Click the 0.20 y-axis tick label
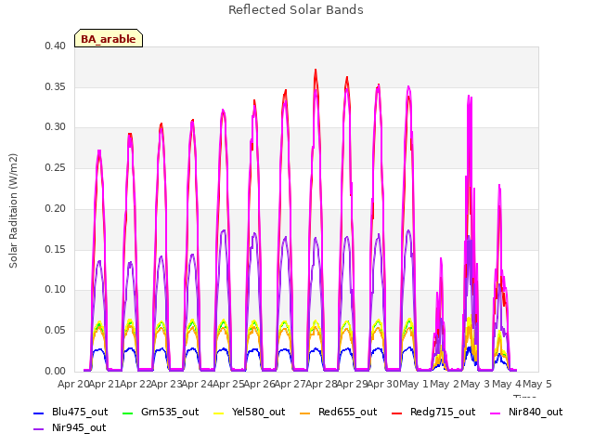Image resolution: width=594 pixels, height=446 pixels. (x=55, y=208)
